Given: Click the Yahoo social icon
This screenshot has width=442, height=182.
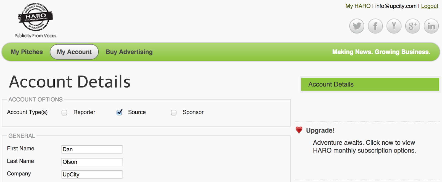Looking at the screenshot, I should (x=394, y=26).
